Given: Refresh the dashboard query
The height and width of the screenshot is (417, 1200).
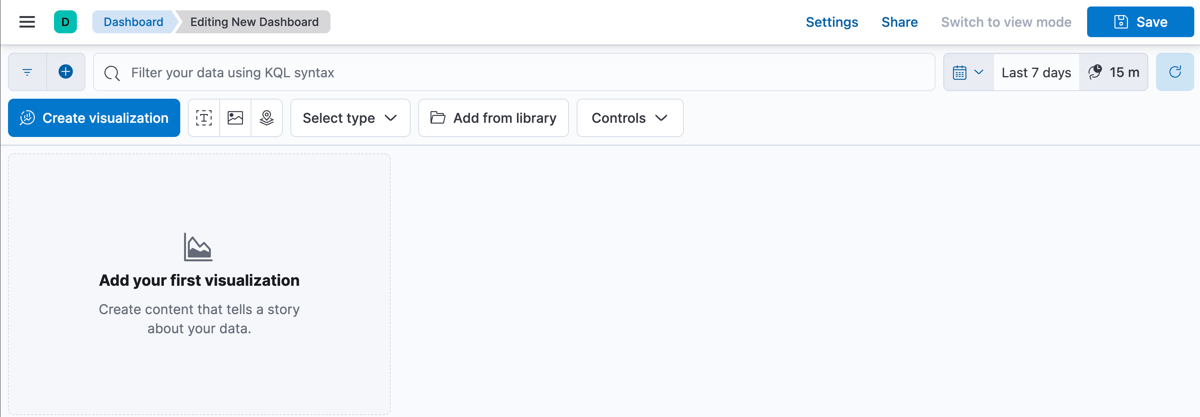Looking at the screenshot, I should 1175,72.
